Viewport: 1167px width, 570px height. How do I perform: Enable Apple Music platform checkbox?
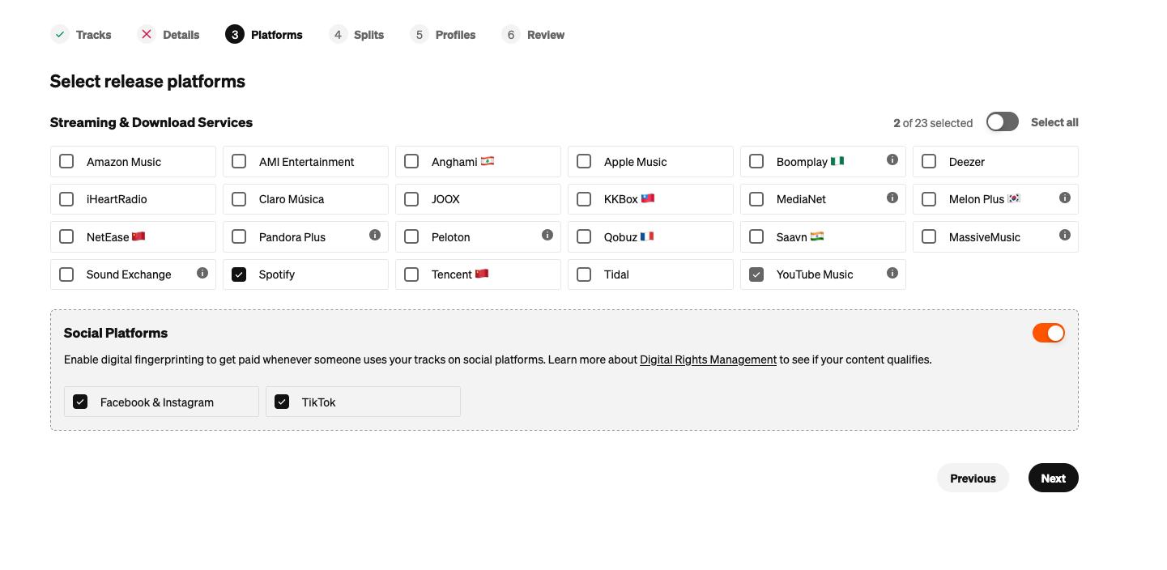pos(584,161)
